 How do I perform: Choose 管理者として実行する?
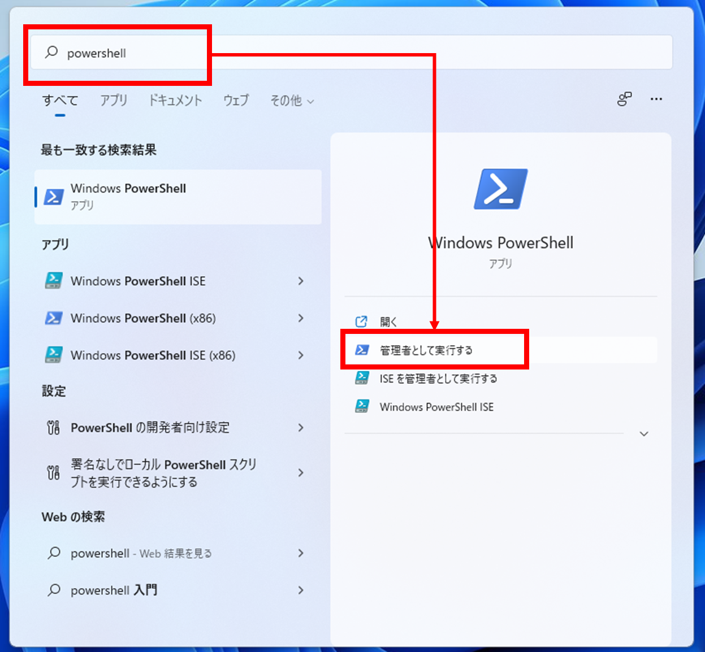[x=426, y=350]
